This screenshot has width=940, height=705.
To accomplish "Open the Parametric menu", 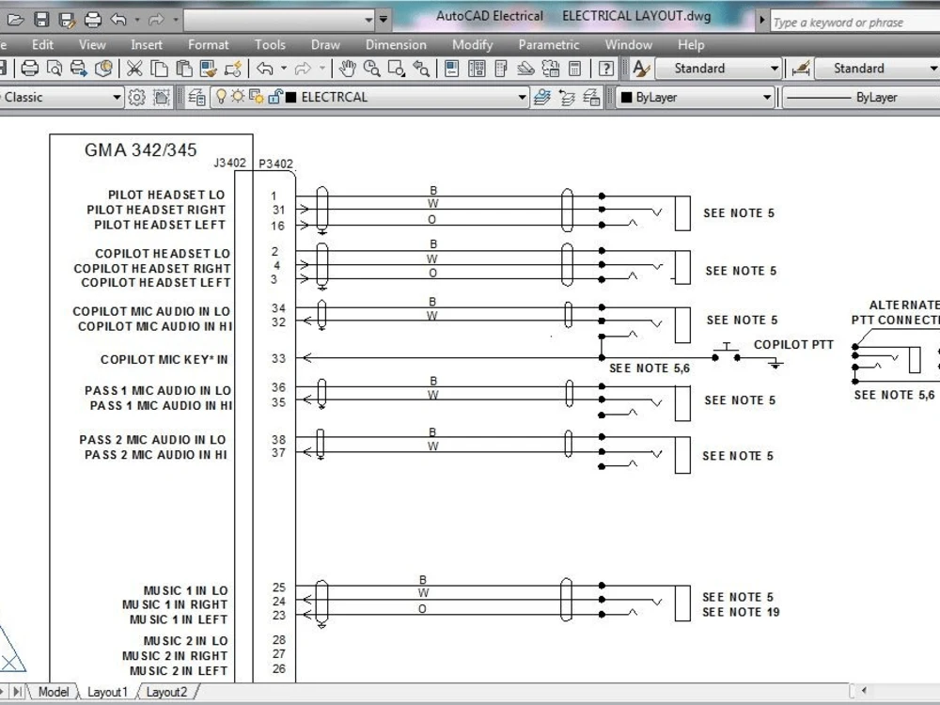I will [x=549, y=44].
